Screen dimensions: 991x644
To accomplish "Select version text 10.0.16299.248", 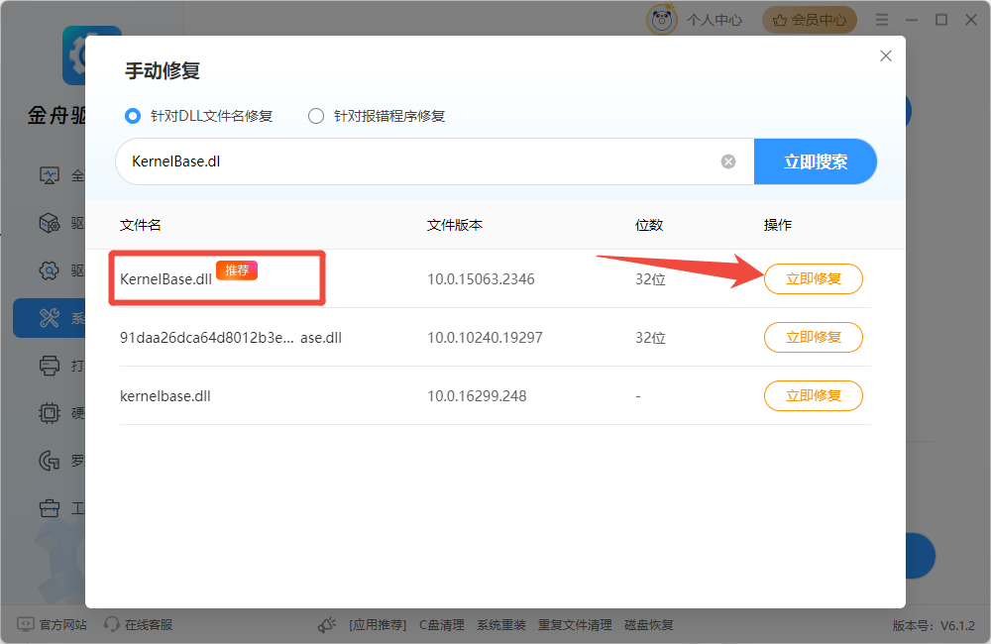I will pyautogui.click(x=477, y=396).
